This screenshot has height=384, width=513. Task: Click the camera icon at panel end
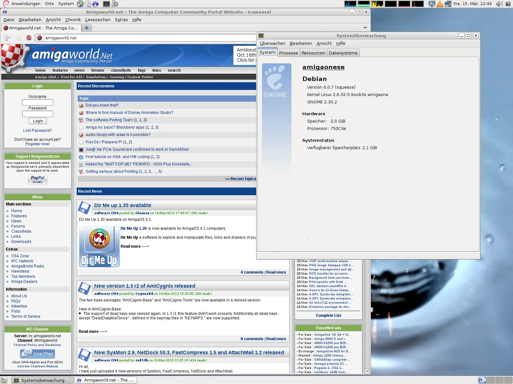coord(508,4)
